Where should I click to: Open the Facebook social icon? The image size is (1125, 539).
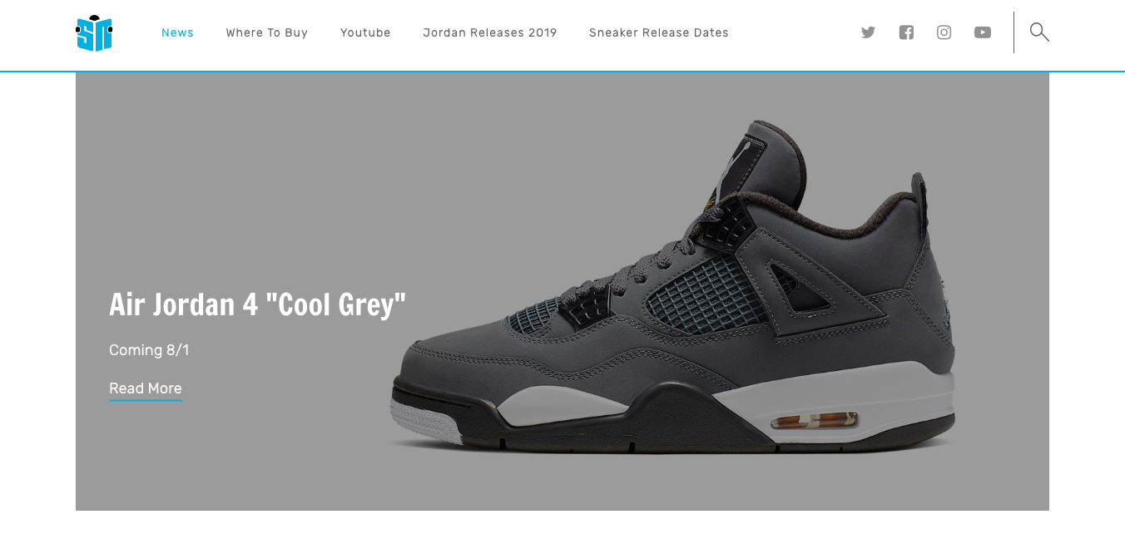tap(906, 32)
